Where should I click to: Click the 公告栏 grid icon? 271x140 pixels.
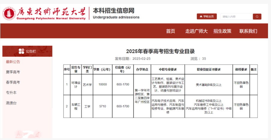click(x=21, y=51)
